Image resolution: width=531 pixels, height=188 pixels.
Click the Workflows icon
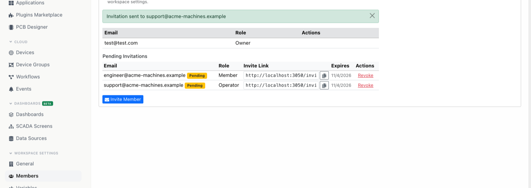point(11,77)
